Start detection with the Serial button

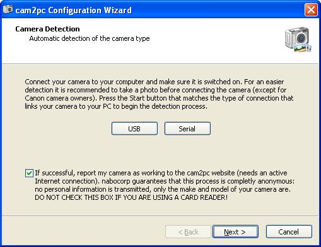187,128
